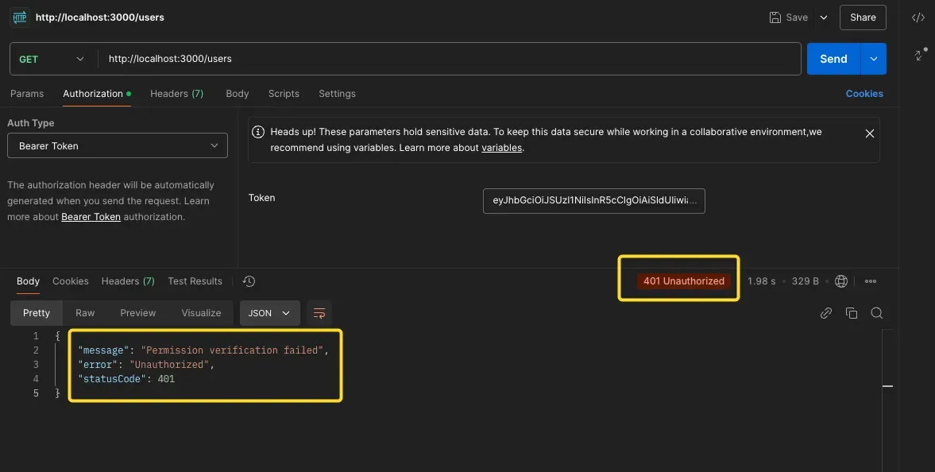Search the response with magnifier icon
The height and width of the screenshot is (472, 935).
tap(877, 313)
